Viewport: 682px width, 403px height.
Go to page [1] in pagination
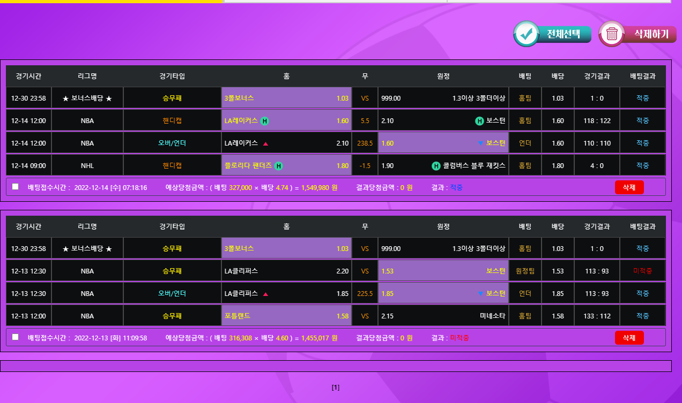(x=336, y=387)
